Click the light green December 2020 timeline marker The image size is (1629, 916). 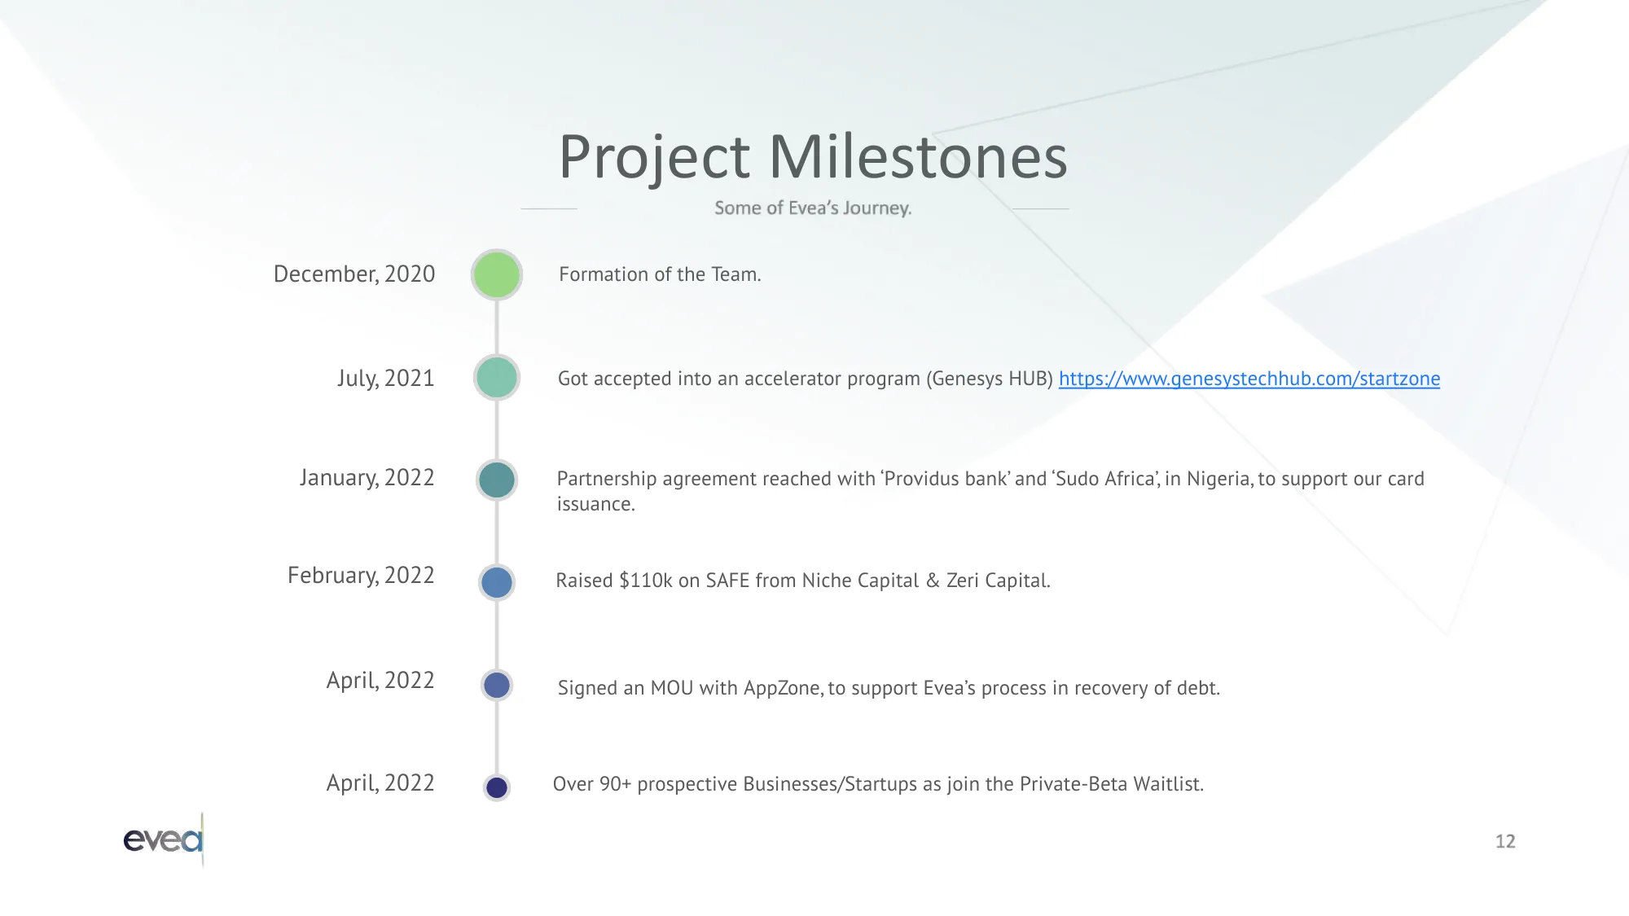497,274
